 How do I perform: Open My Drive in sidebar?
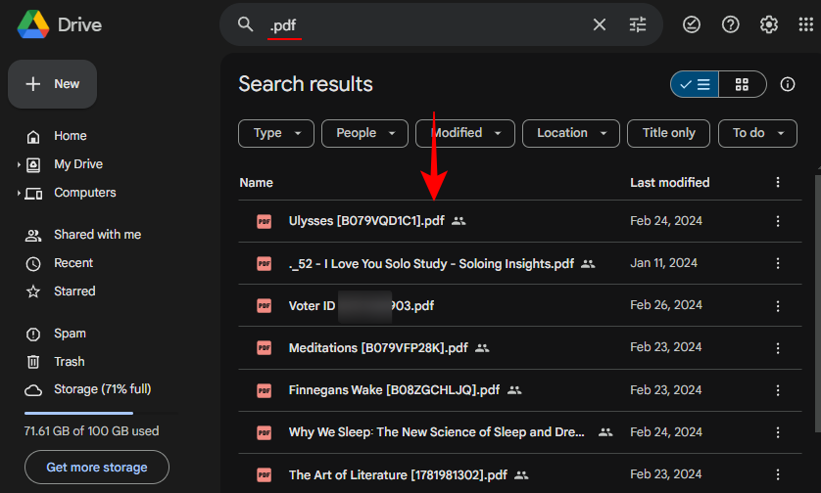coord(78,164)
